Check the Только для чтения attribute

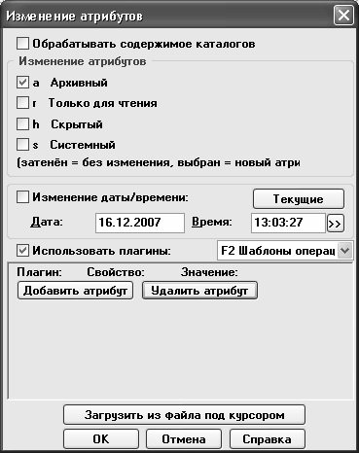point(22,103)
